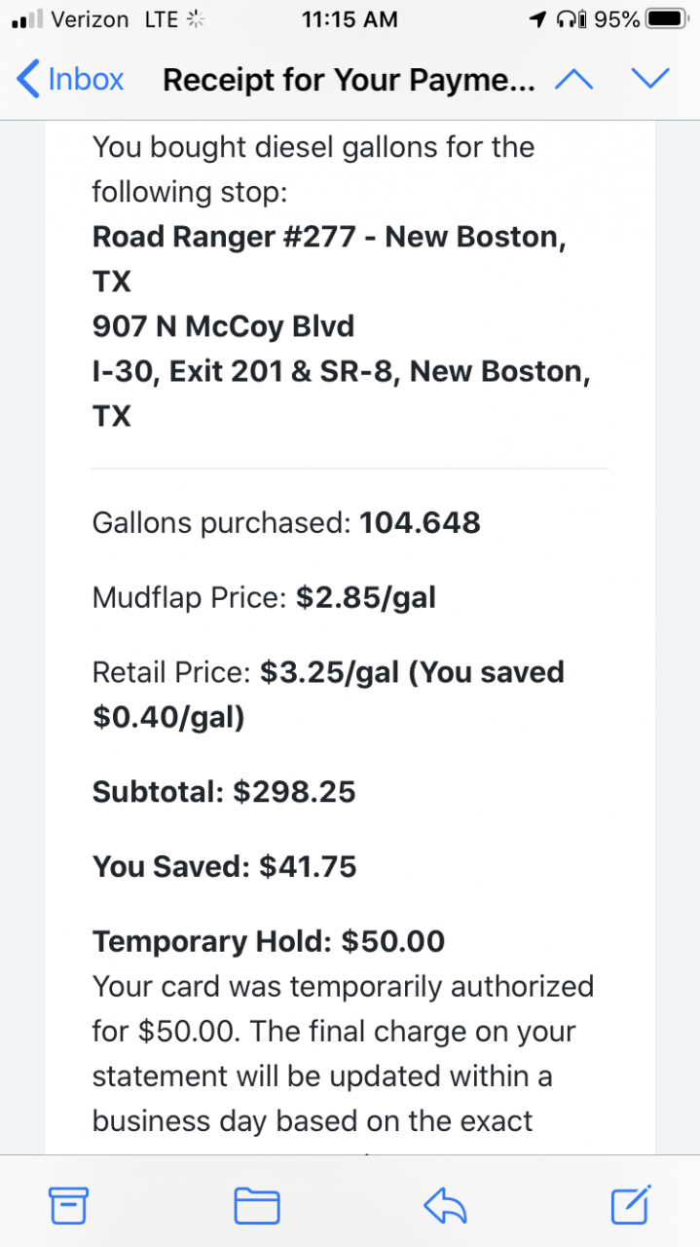The image size is (700, 1247).
Task: Move message with the folder icon
Action: 257,1206
